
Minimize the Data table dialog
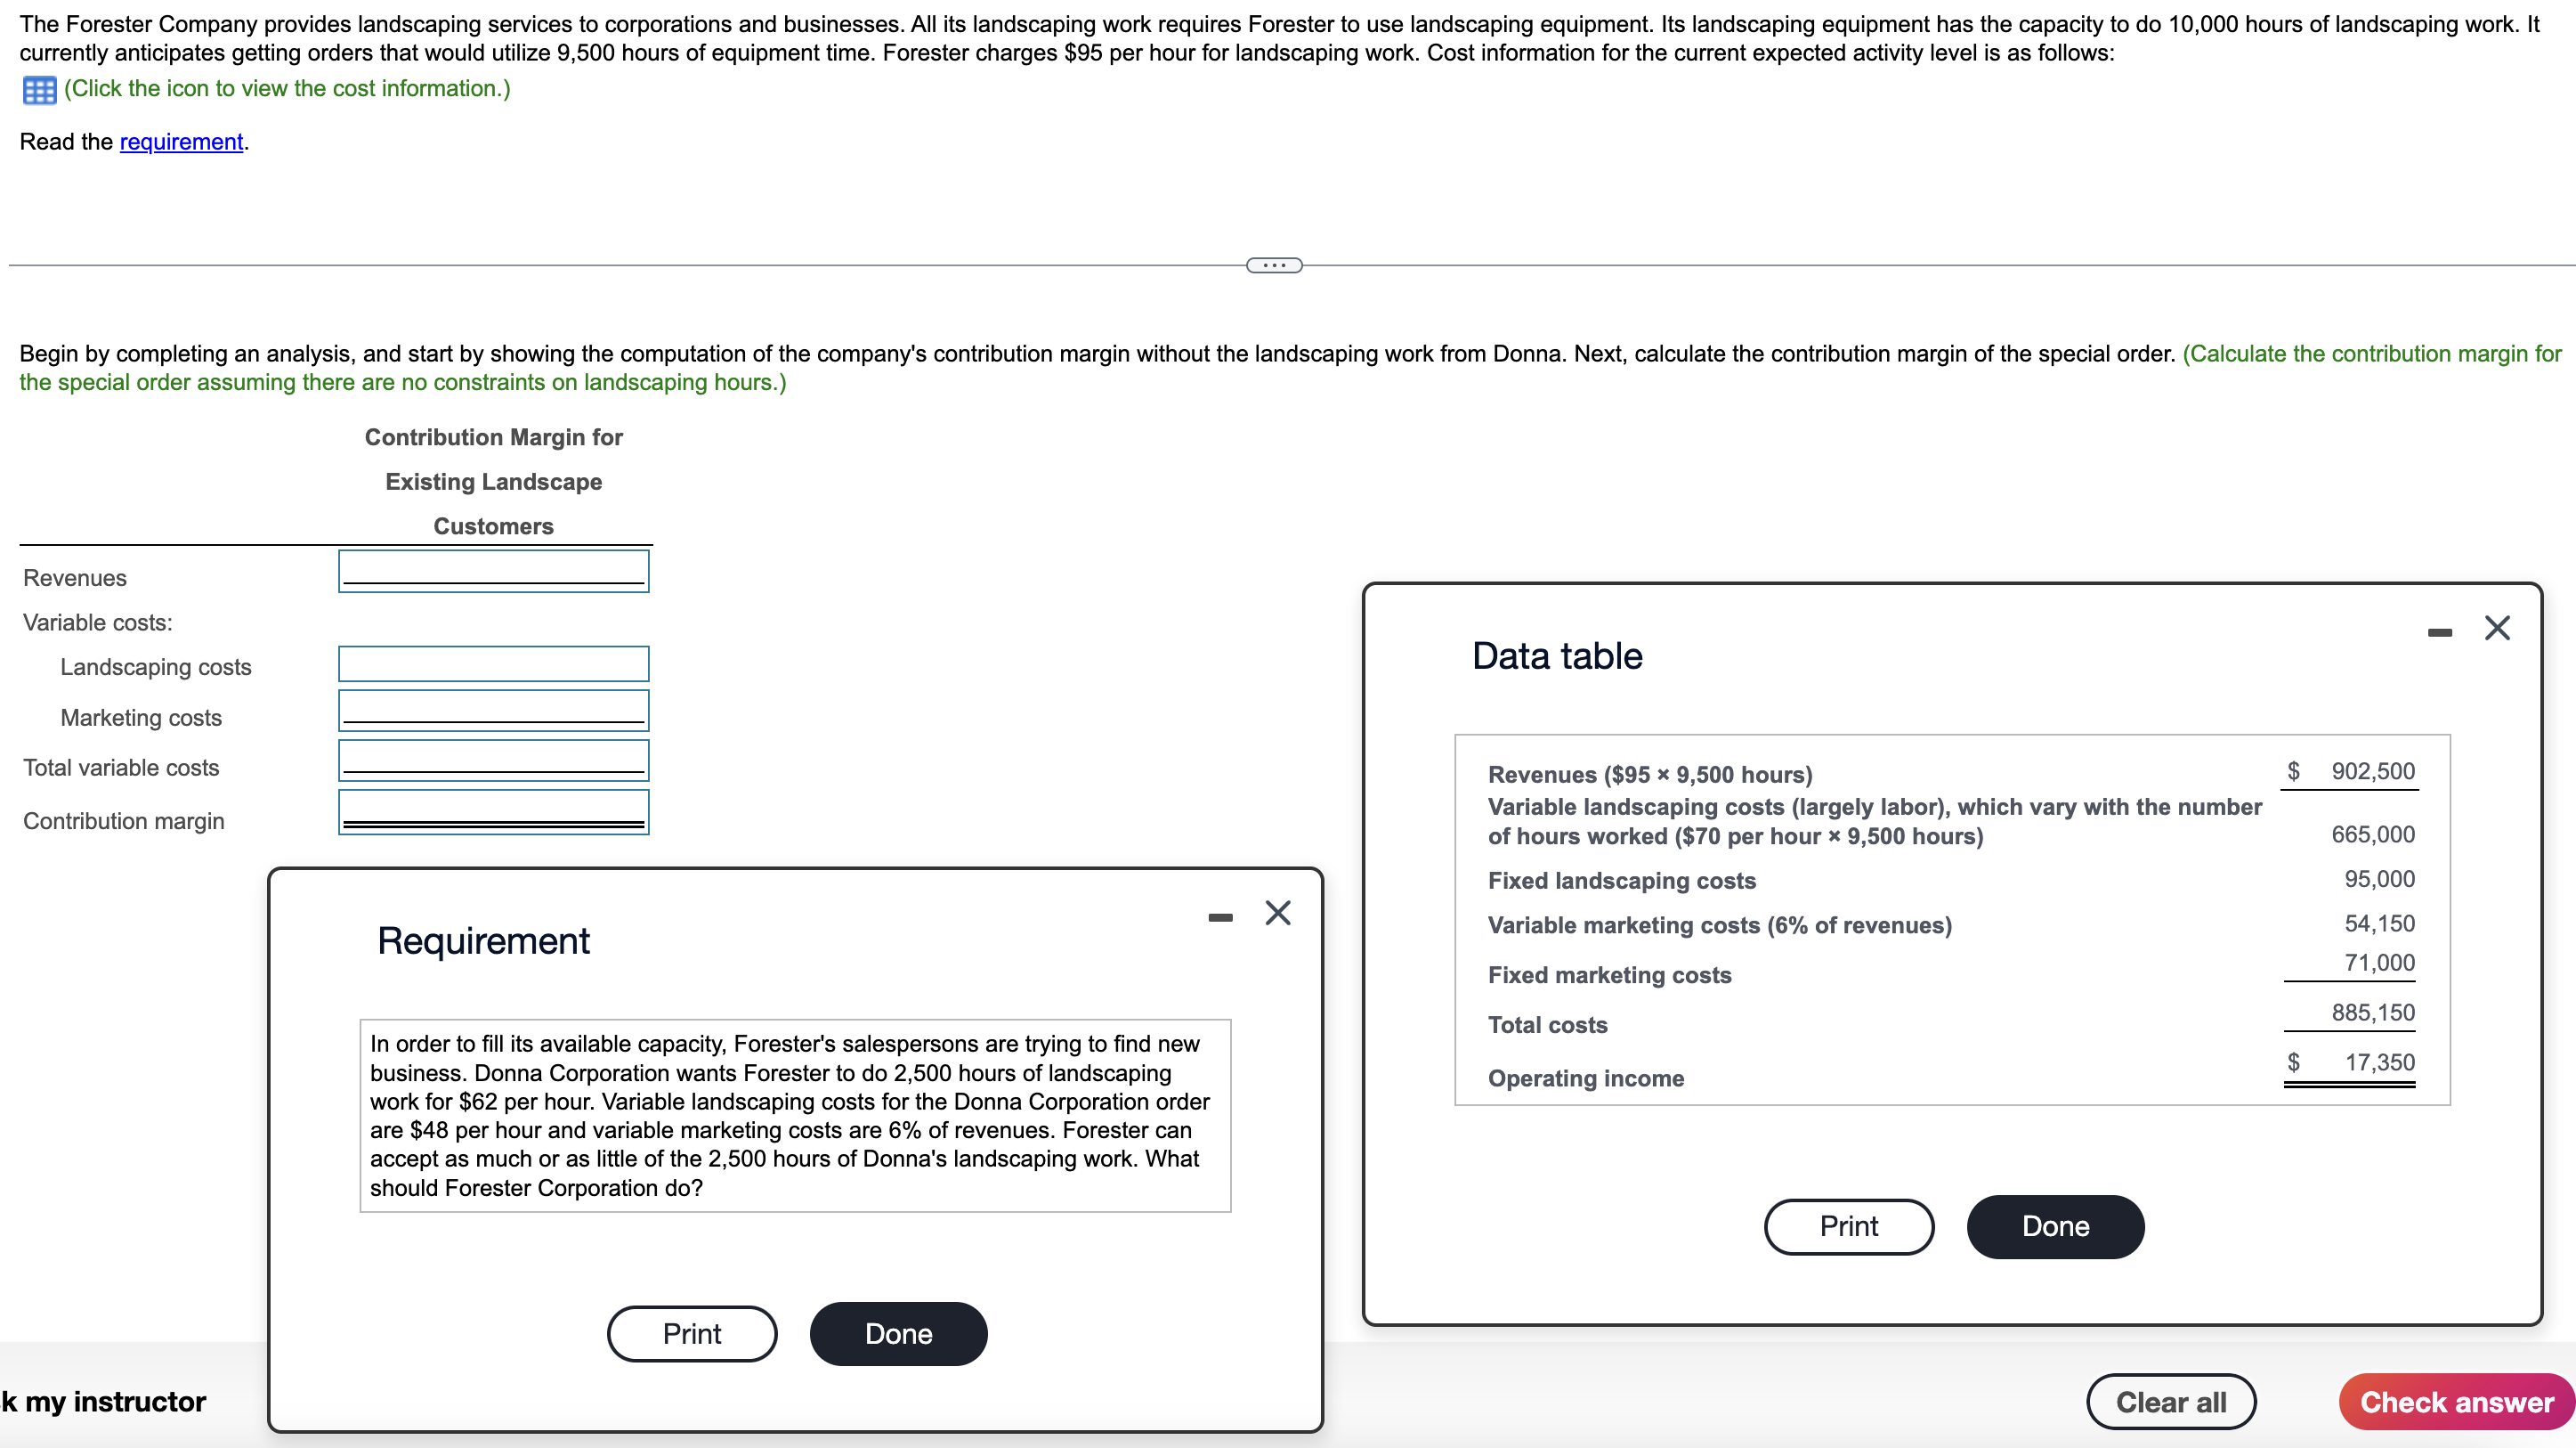(x=2439, y=632)
